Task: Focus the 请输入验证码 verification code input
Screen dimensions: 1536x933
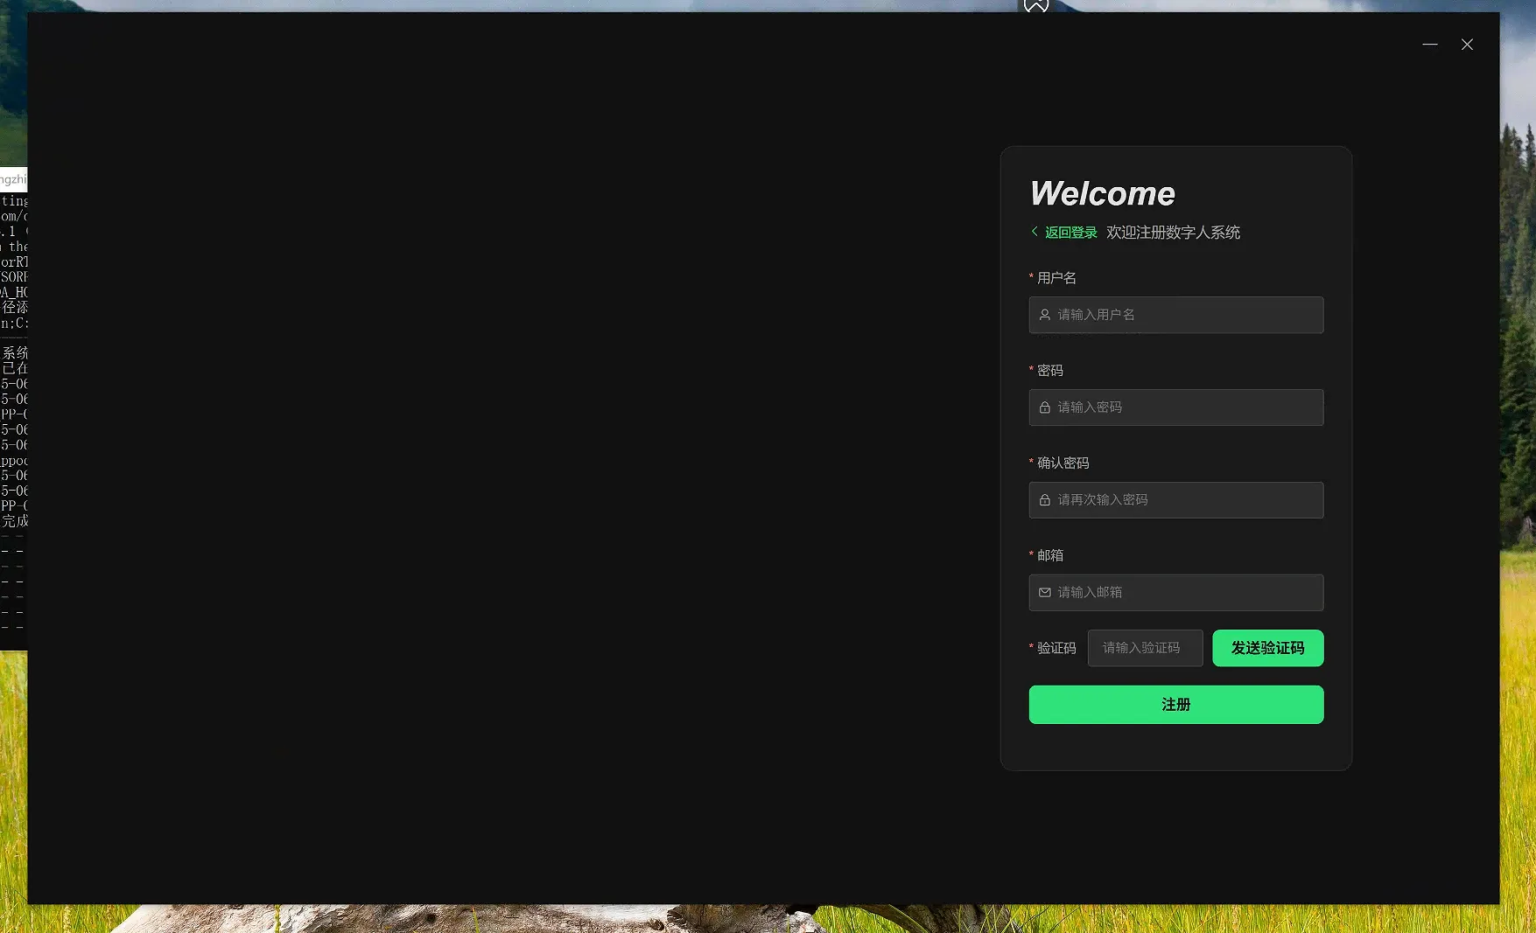Action: pyautogui.click(x=1145, y=648)
